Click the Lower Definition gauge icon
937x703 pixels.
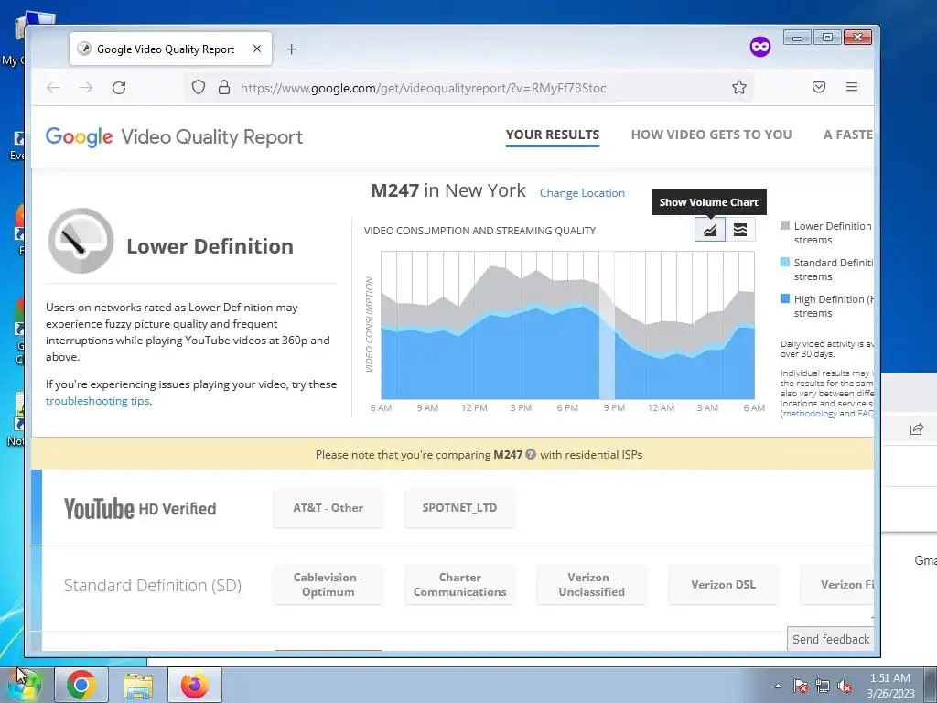point(81,241)
